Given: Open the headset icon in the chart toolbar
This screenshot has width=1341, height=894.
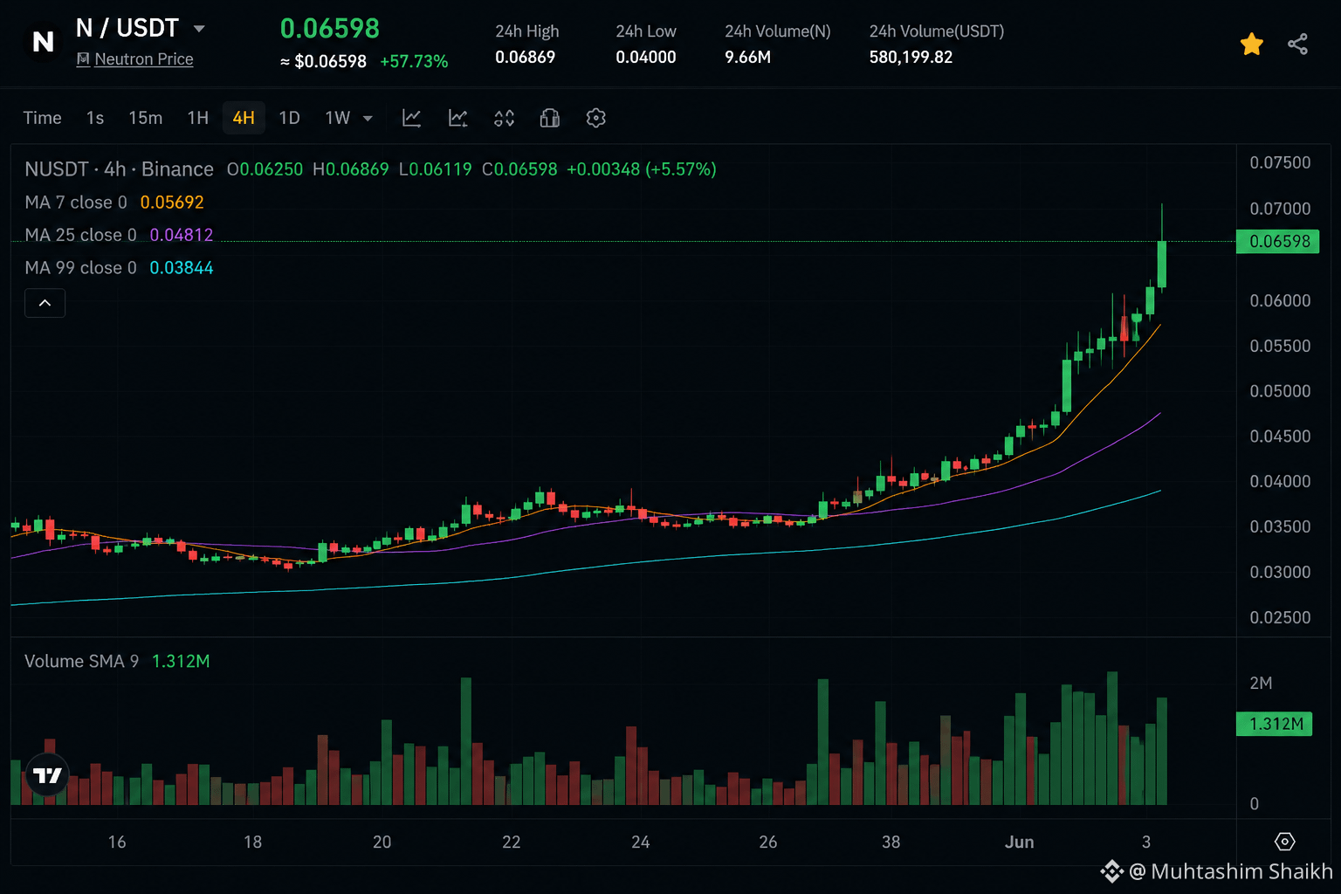Looking at the screenshot, I should (x=549, y=118).
